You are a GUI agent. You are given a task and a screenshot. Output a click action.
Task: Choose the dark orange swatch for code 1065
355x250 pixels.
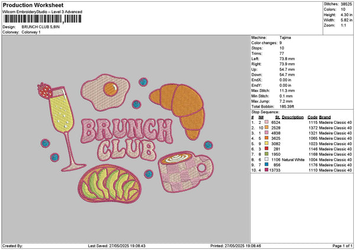266,139
